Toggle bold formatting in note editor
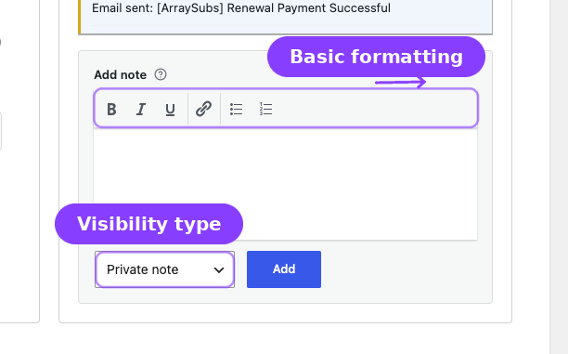 (111, 109)
